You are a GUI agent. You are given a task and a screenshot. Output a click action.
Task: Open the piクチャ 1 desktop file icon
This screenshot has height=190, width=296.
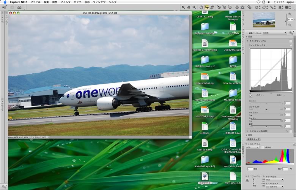coord(205,176)
